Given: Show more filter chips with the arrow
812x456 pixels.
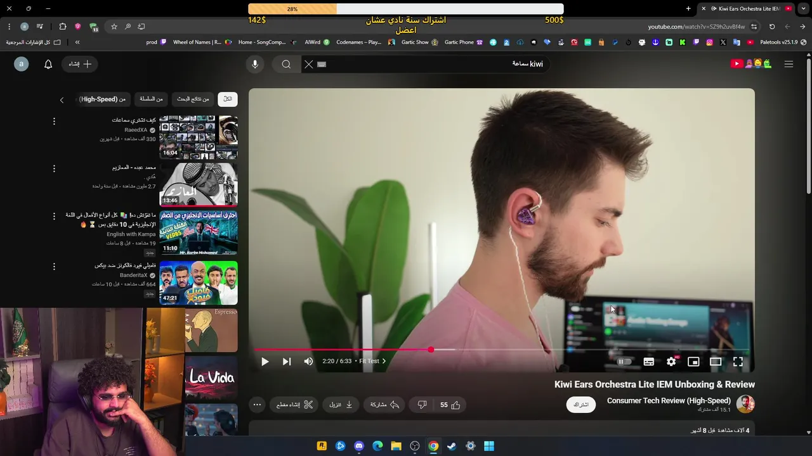Looking at the screenshot, I should (62, 99).
